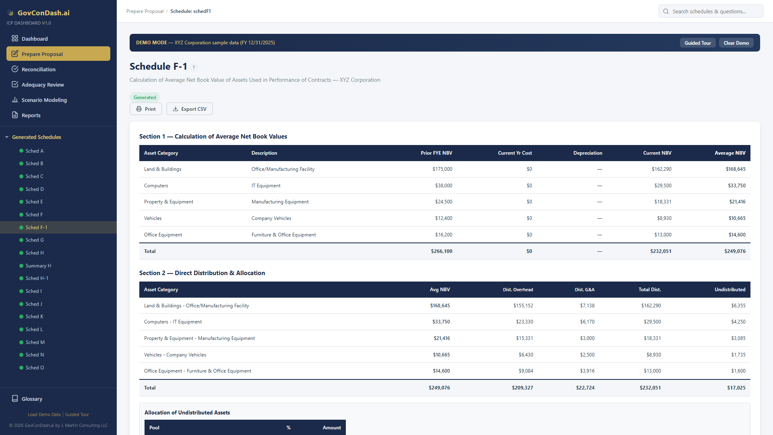Click the Clear Demo button
Viewport: 773px width, 435px height.
click(x=736, y=43)
